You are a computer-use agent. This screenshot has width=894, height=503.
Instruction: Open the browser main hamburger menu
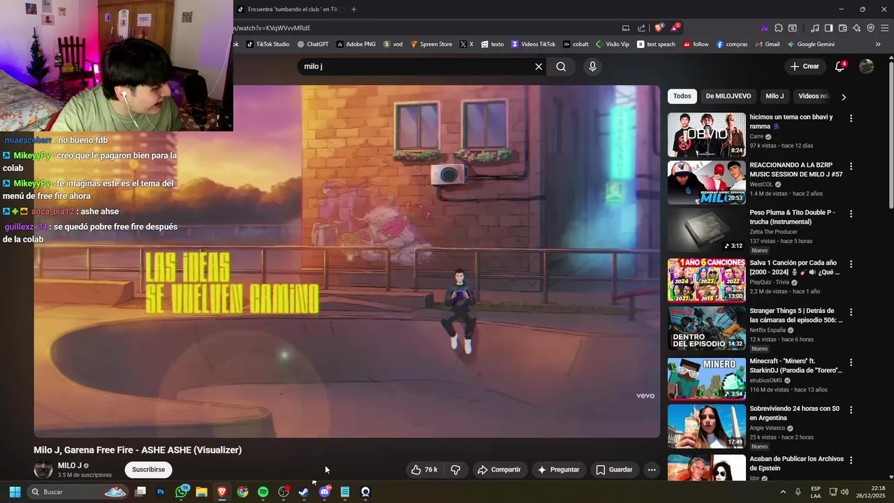coord(885,28)
